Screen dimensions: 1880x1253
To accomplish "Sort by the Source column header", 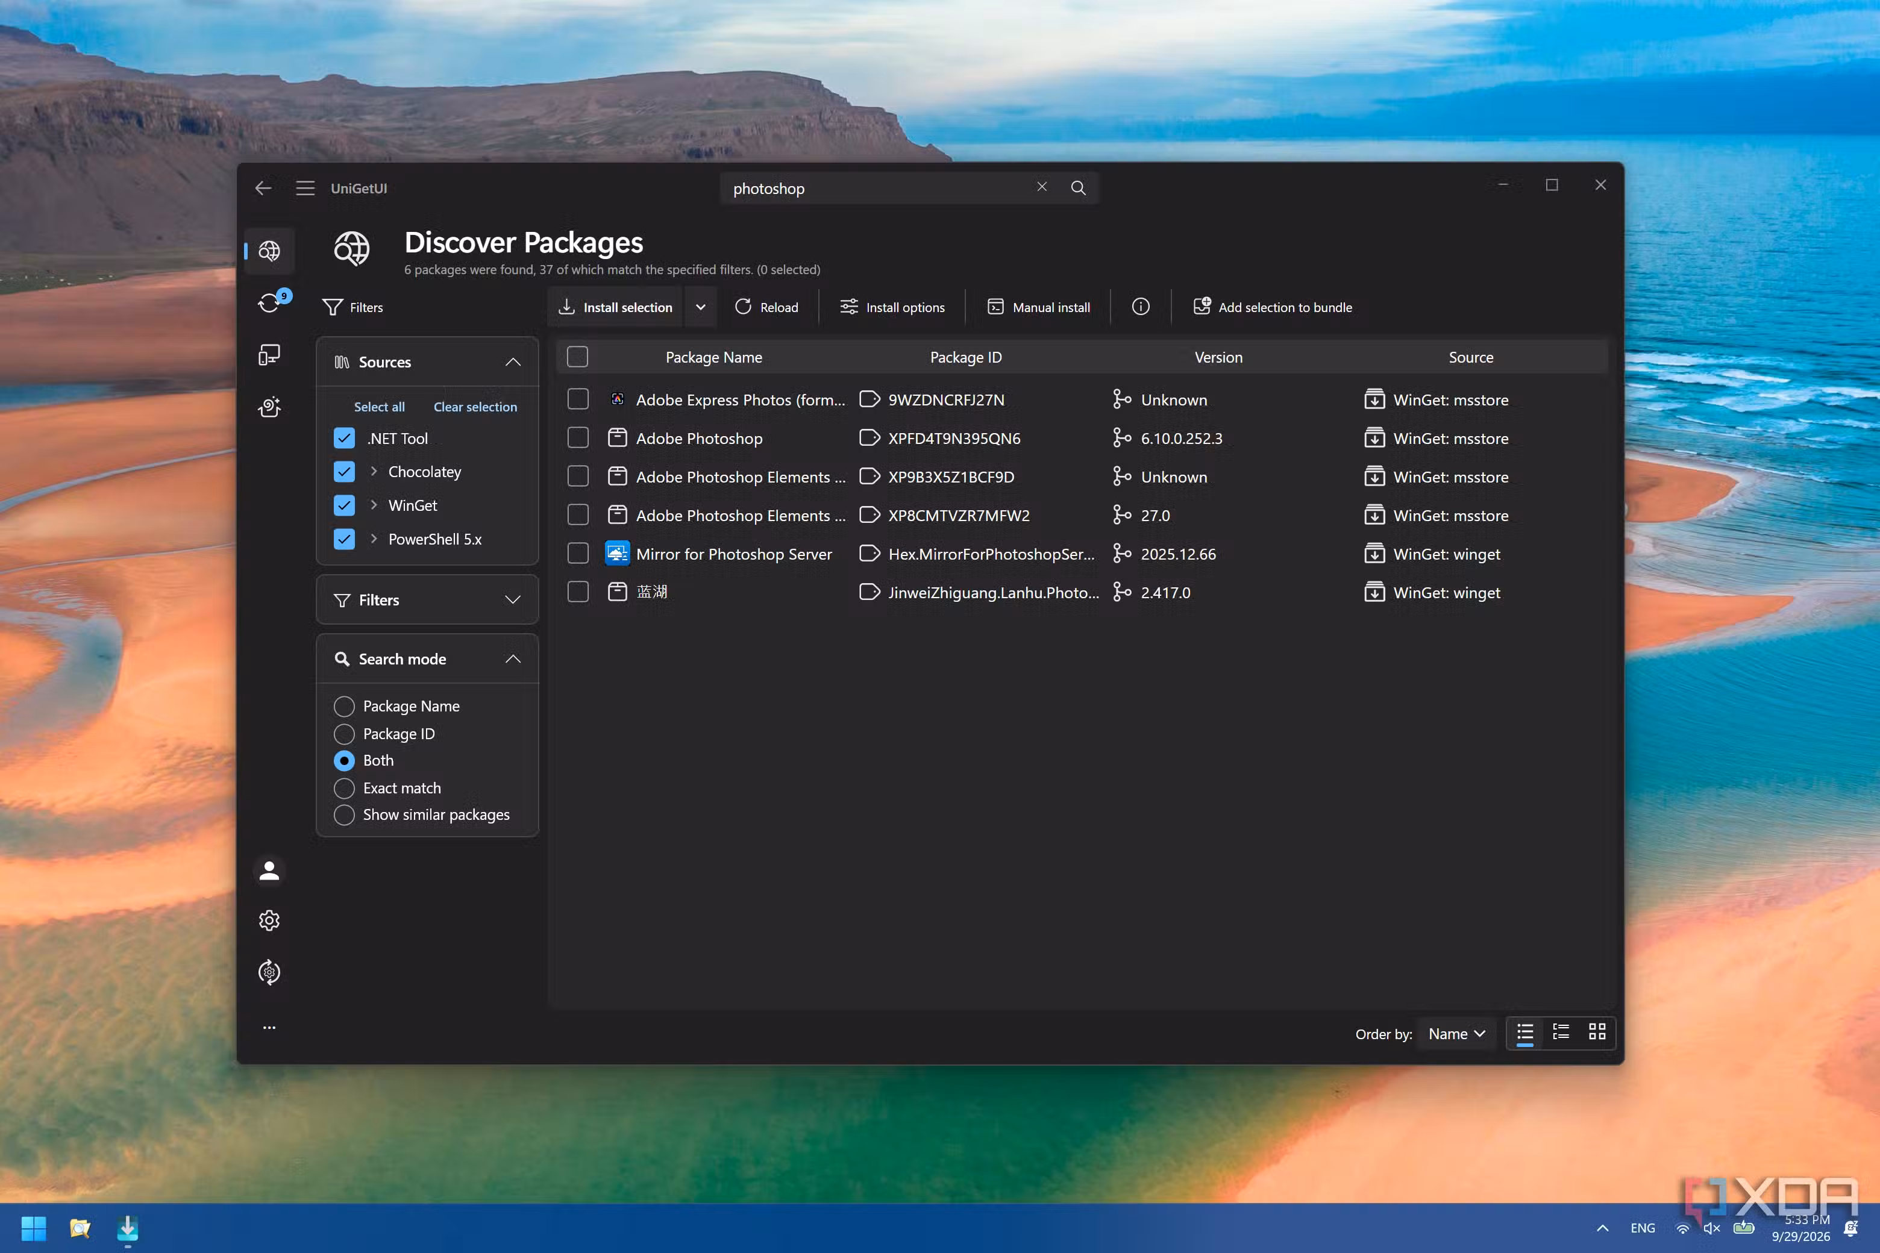I will [1471, 357].
